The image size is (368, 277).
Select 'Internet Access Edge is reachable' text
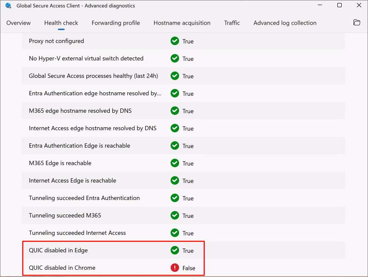72,180
